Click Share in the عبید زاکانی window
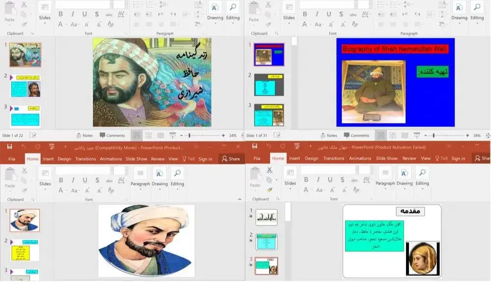 coord(231,159)
